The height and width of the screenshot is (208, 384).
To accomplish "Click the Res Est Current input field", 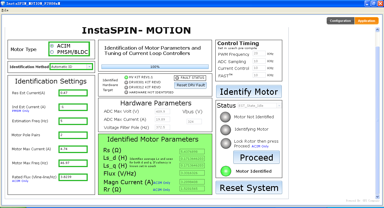I will coord(73,93).
